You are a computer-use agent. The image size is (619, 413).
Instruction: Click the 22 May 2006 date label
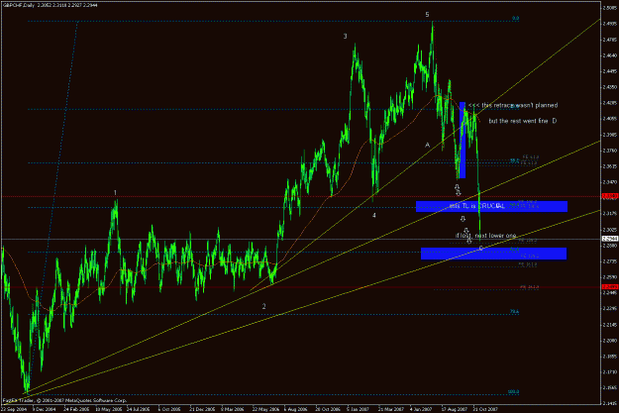point(265,409)
